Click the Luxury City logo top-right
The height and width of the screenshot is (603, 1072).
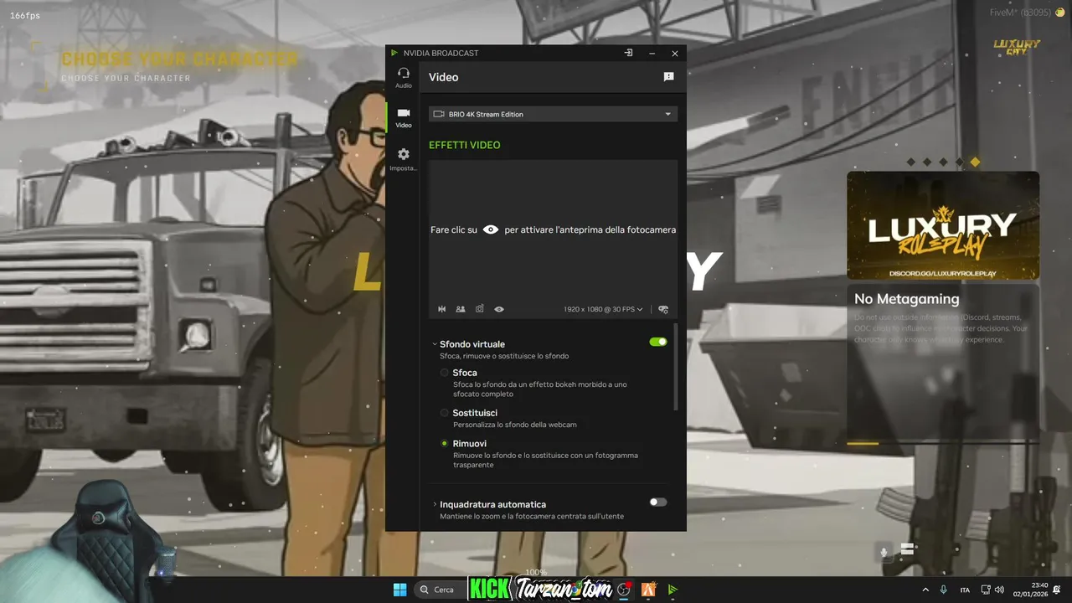coord(1017,47)
